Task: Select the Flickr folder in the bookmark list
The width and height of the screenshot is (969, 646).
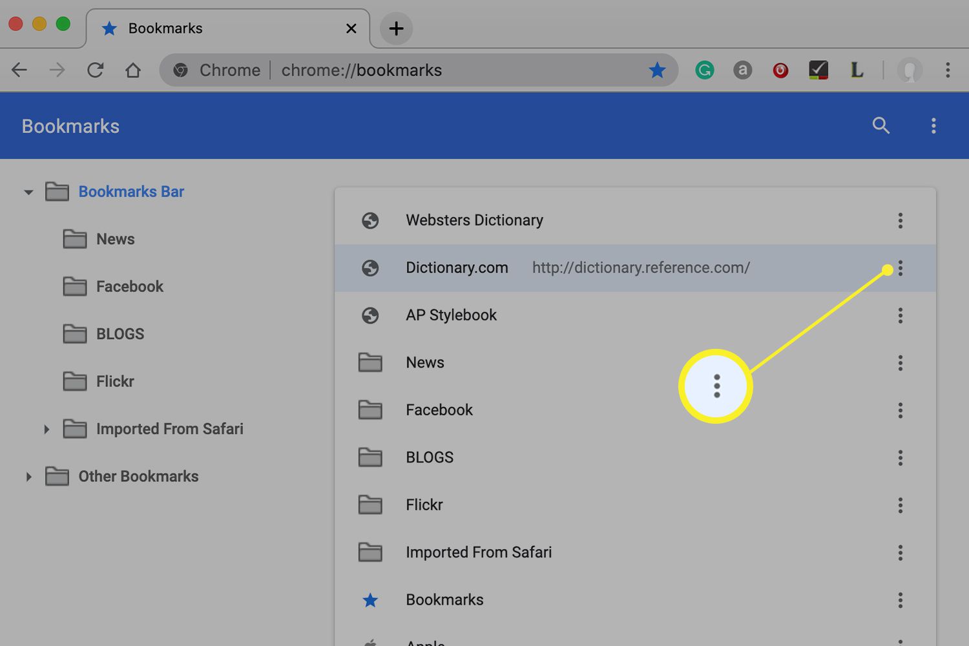Action: click(635, 505)
